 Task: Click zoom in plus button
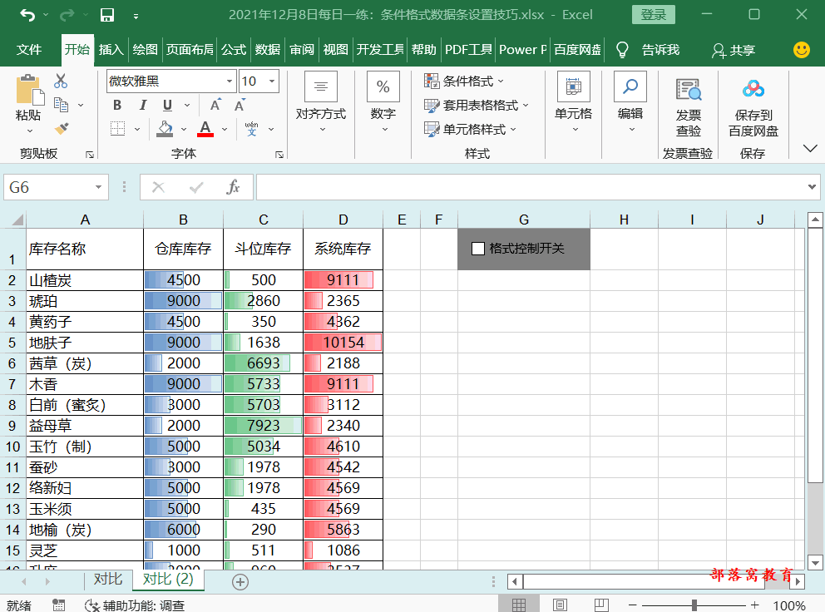tap(755, 605)
